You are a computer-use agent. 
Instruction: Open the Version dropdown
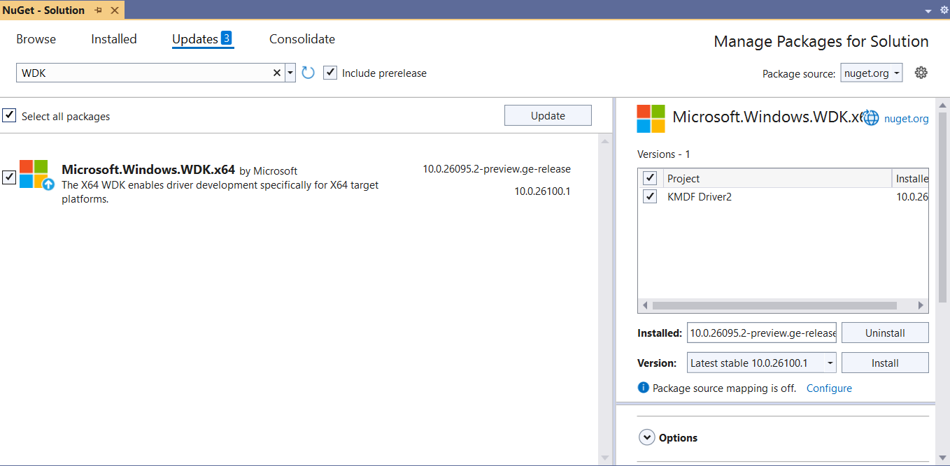761,363
